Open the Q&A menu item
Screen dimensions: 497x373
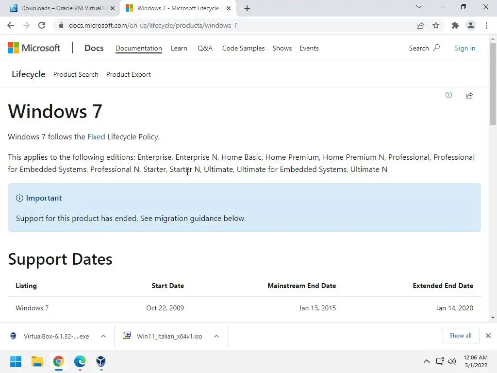(205, 48)
